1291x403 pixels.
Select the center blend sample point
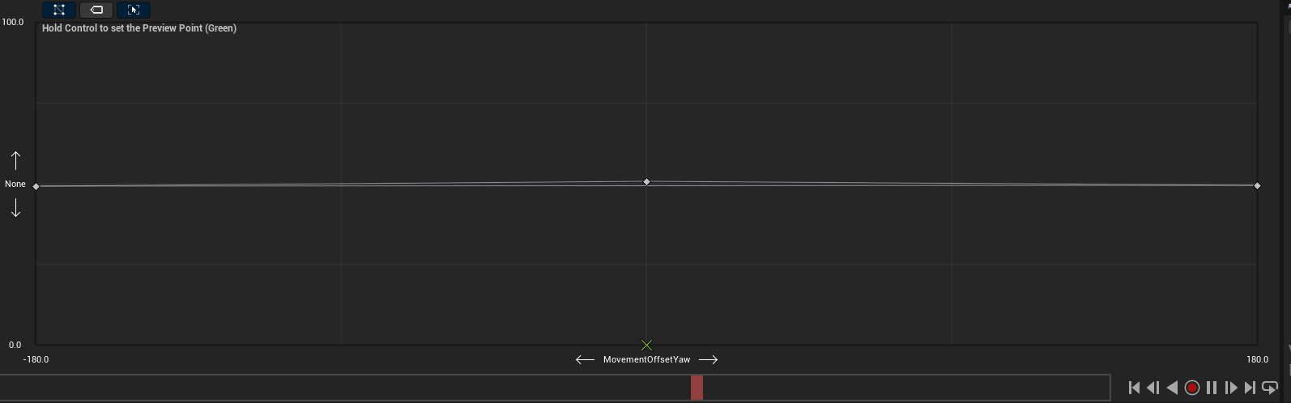point(646,182)
